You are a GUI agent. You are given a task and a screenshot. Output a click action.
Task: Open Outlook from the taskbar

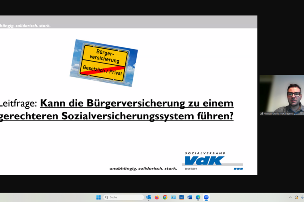(x=149, y=197)
